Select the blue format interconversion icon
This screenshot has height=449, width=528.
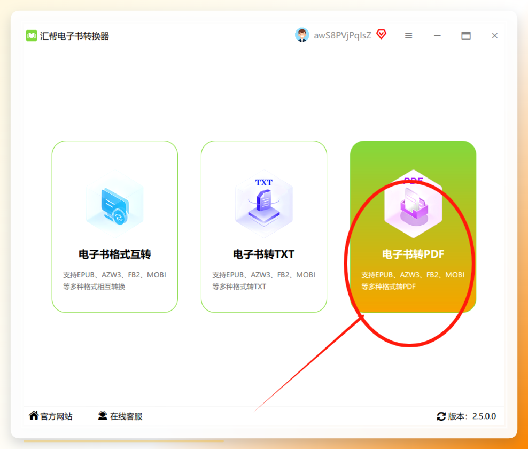click(x=115, y=205)
